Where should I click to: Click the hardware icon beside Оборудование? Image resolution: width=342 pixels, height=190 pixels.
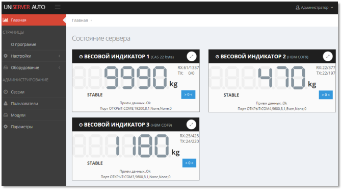6,67
